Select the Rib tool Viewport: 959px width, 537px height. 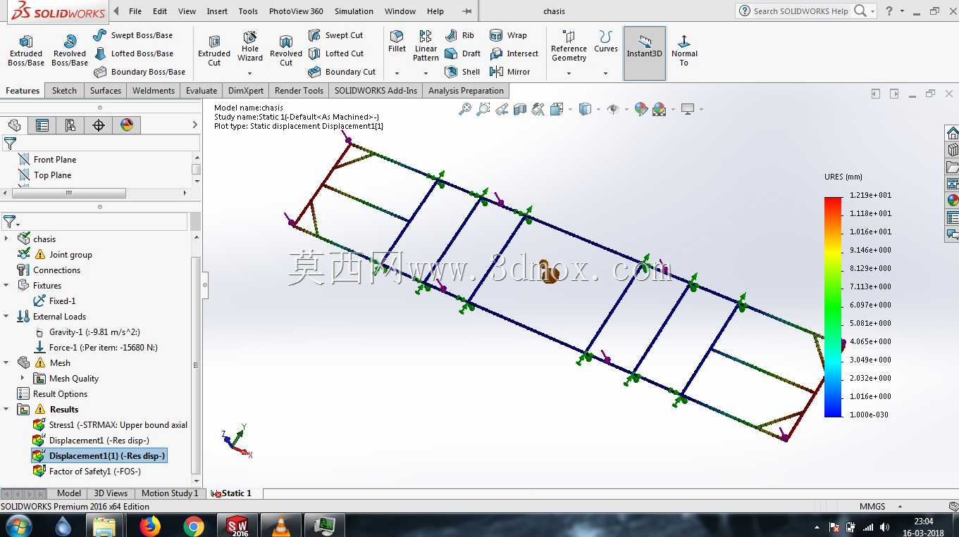[460, 35]
